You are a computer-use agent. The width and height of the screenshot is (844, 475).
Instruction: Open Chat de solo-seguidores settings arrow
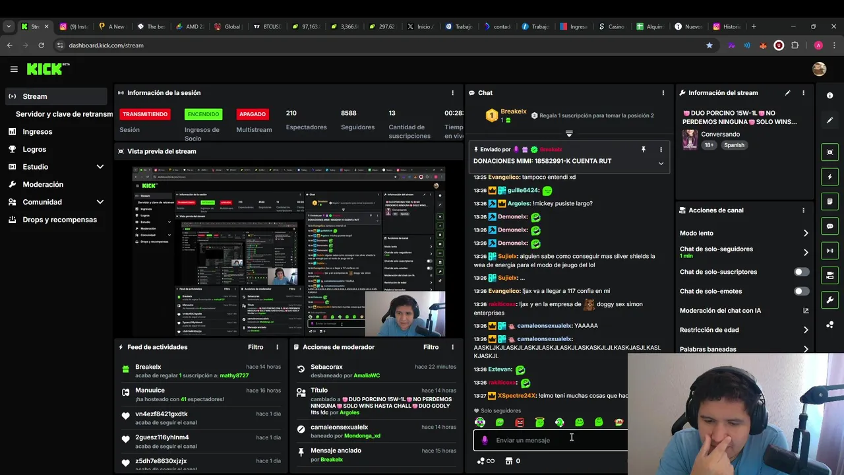[x=806, y=252]
